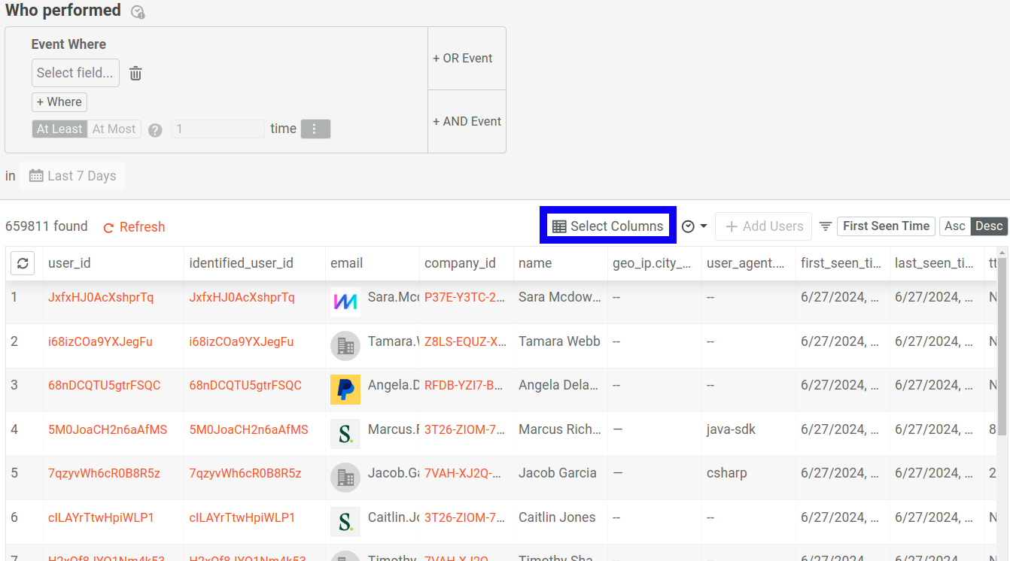Open the Select Columns panel
This screenshot has height=561, width=1010.
coord(607,225)
